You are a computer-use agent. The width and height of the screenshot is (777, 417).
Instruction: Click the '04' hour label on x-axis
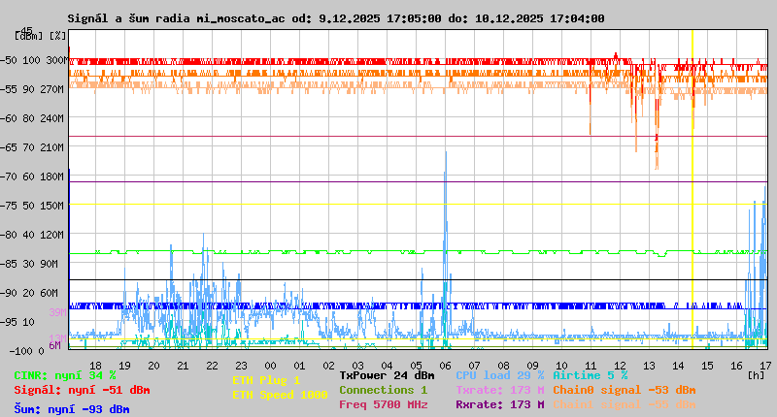point(387,366)
